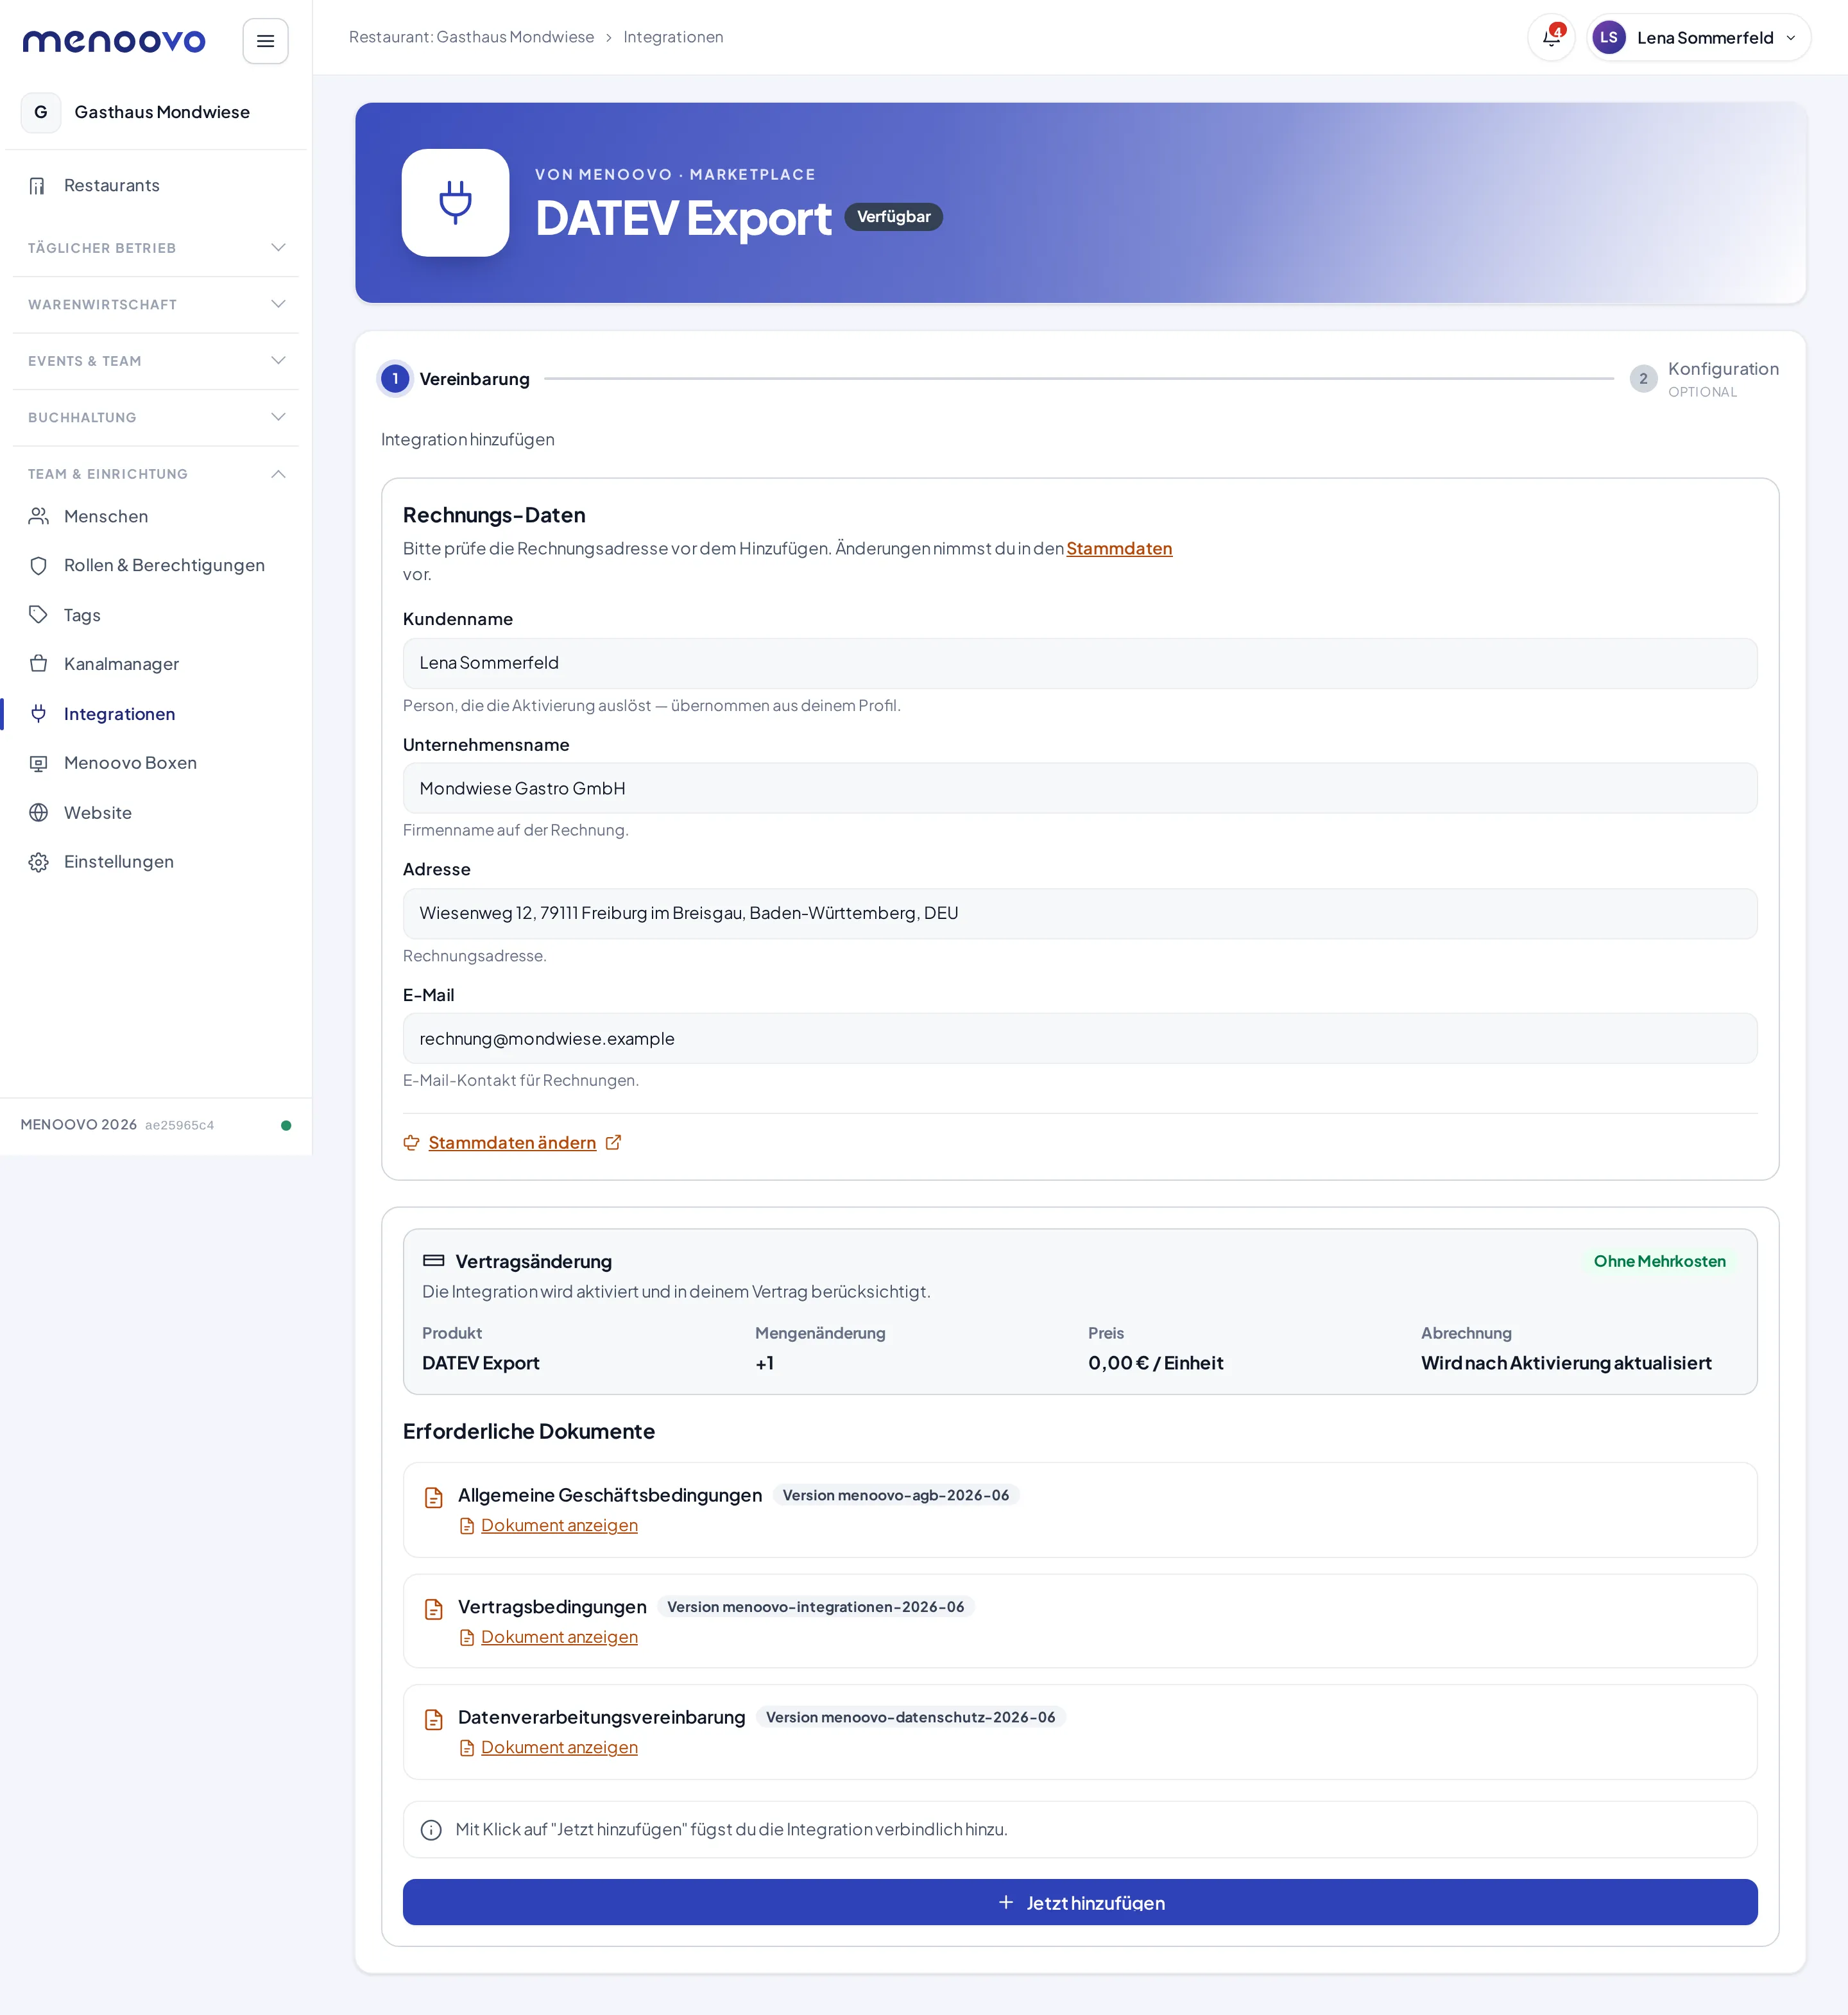Open notifications bell
Screen dimensions: 1848x2015
(1551, 38)
